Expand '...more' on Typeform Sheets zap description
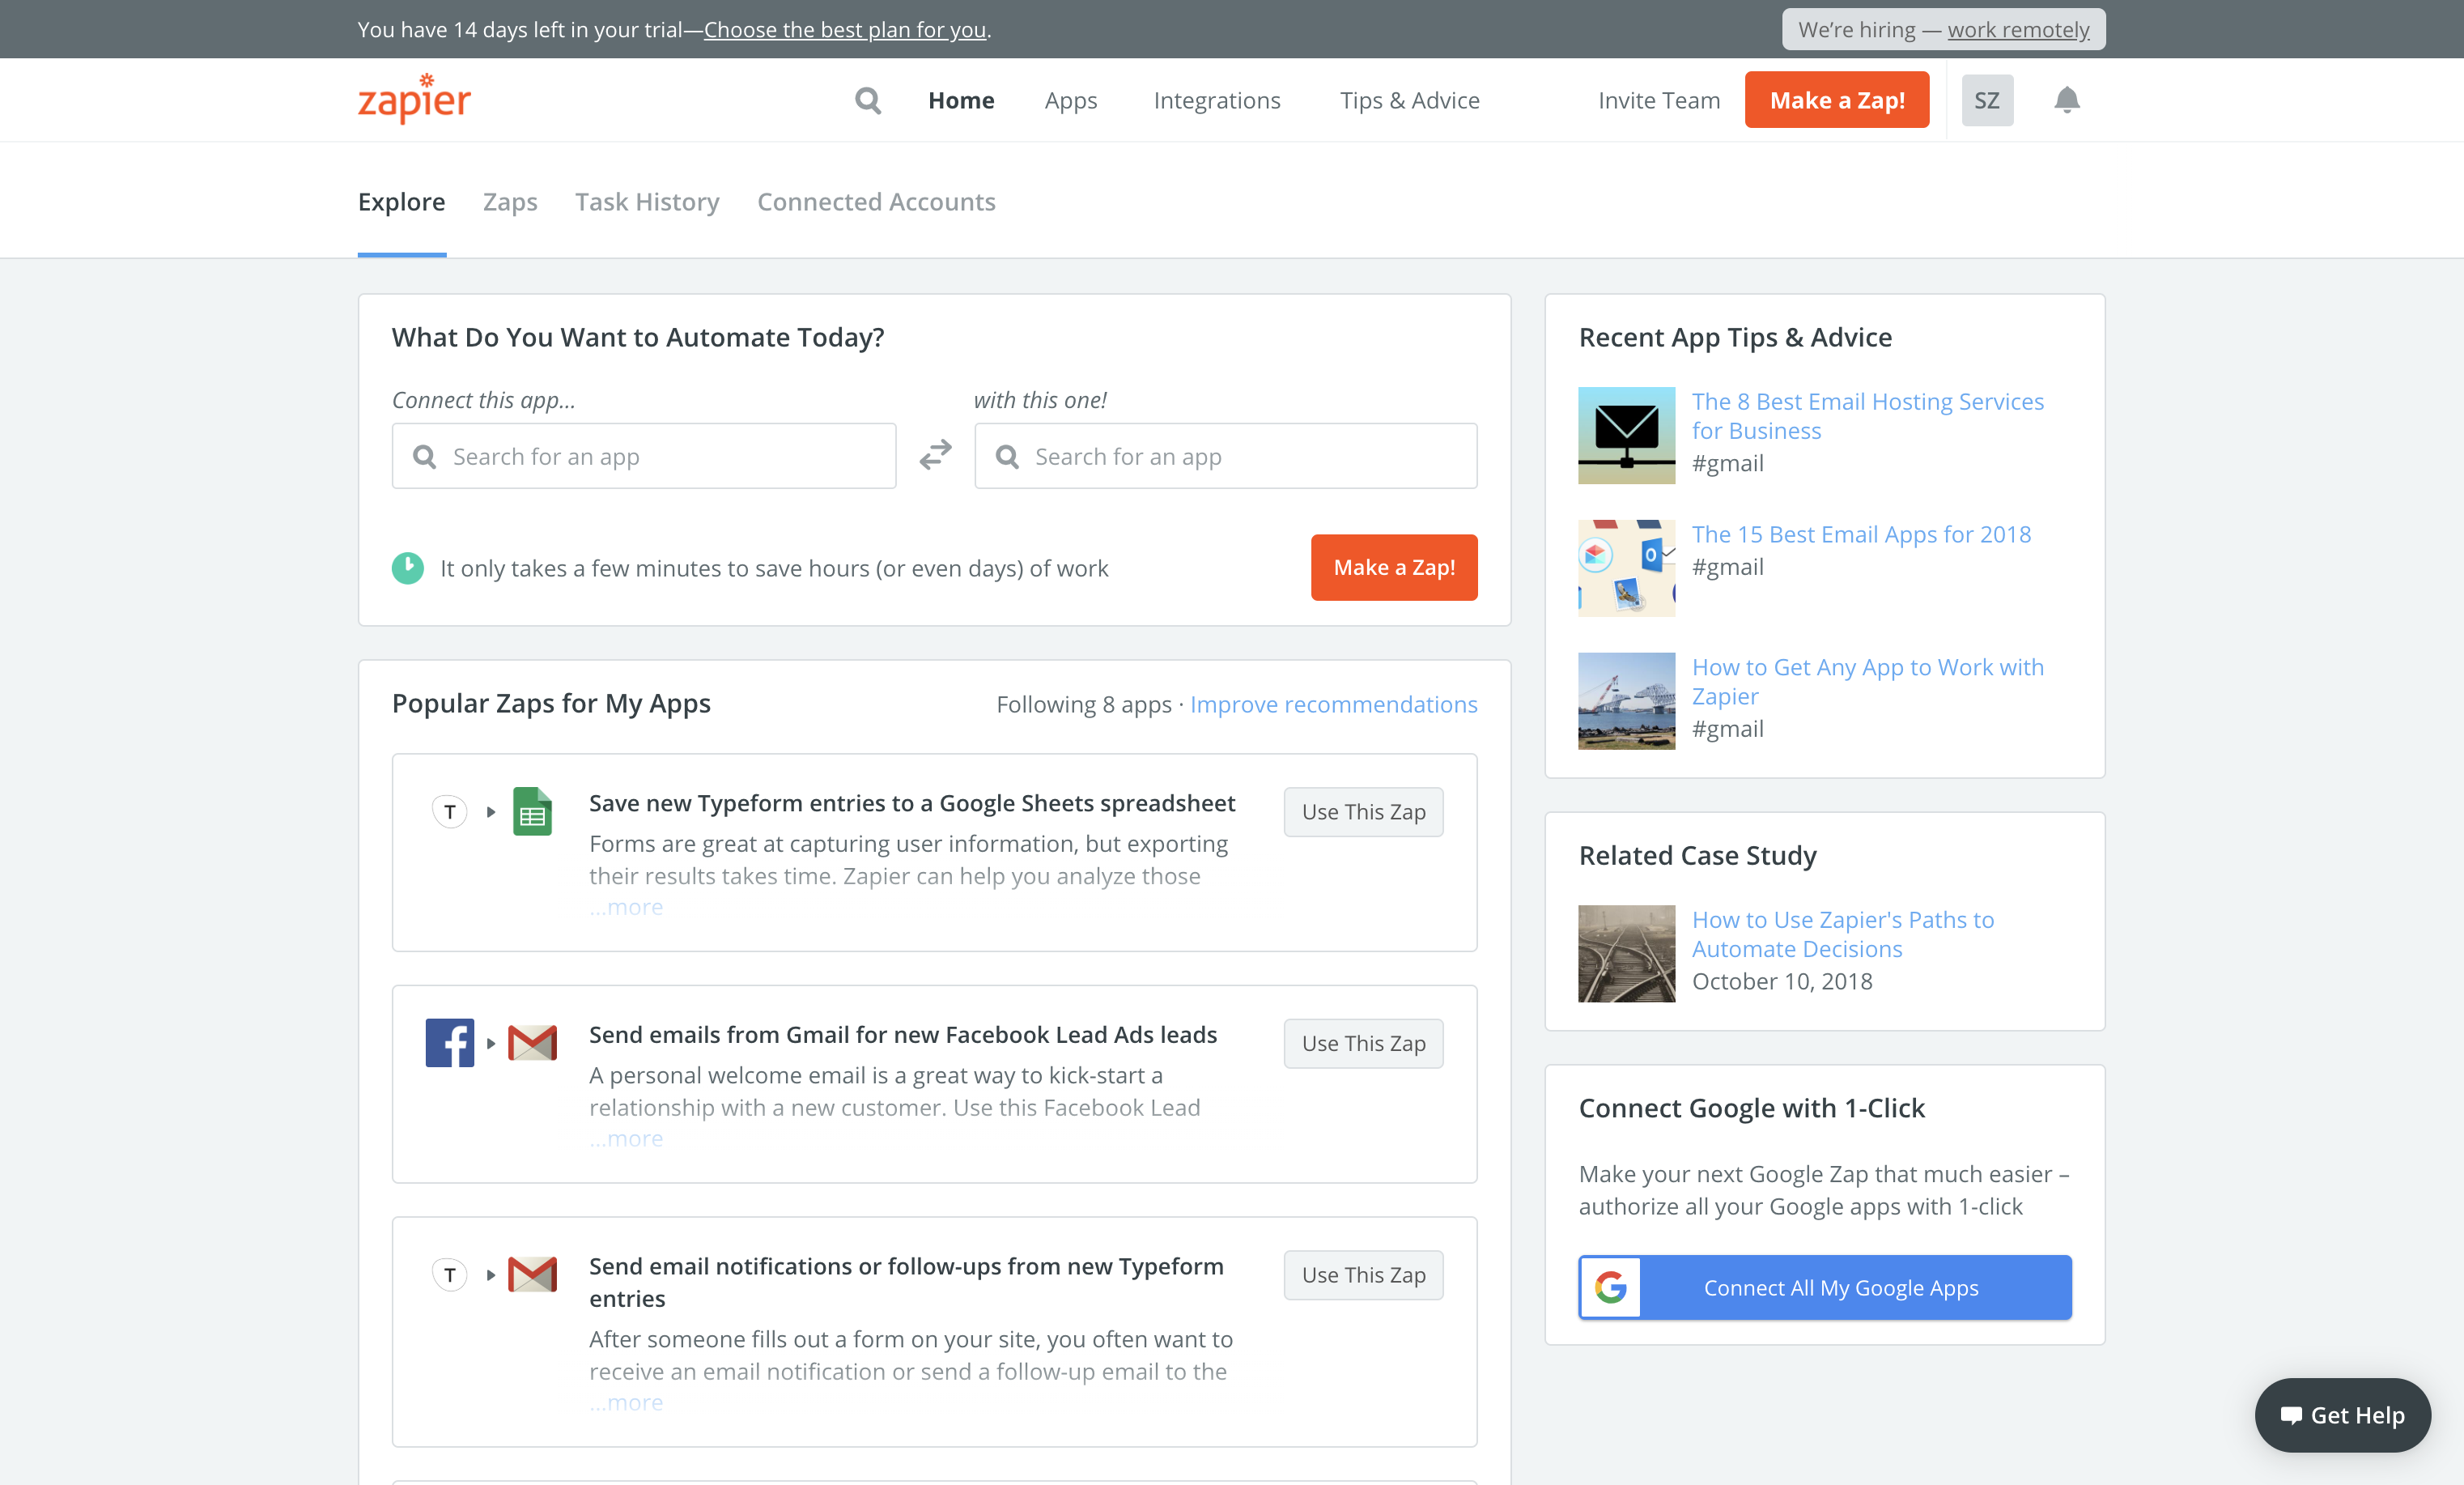The height and width of the screenshot is (1485, 2464). point(626,907)
